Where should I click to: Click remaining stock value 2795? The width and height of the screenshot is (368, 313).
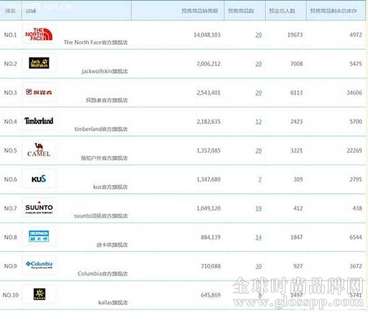[x=356, y=180]
